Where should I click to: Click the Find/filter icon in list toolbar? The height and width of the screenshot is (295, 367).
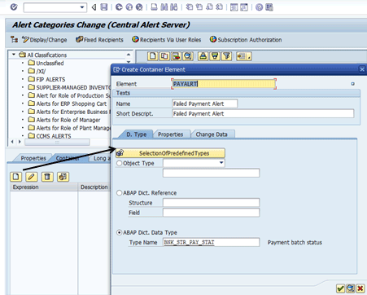pos(215,56)
